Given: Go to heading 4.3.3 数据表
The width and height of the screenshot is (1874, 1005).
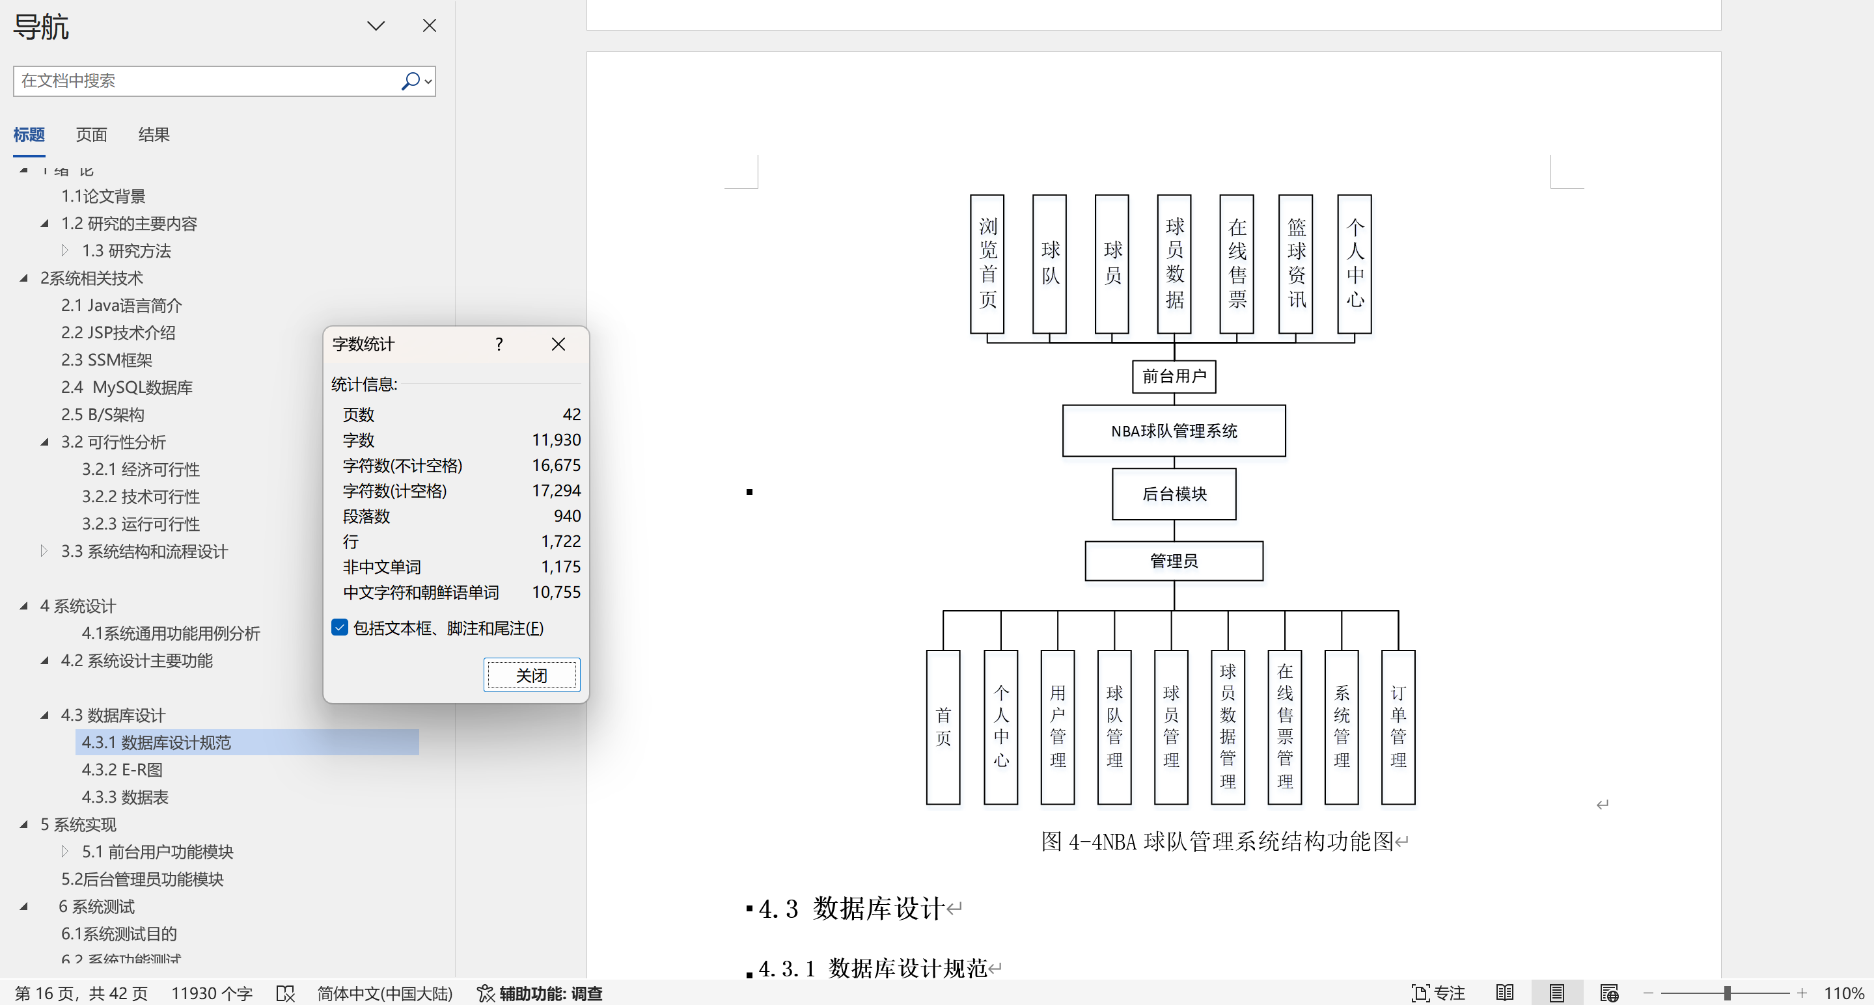Looking at the screenshot, I should pos(125,797).
